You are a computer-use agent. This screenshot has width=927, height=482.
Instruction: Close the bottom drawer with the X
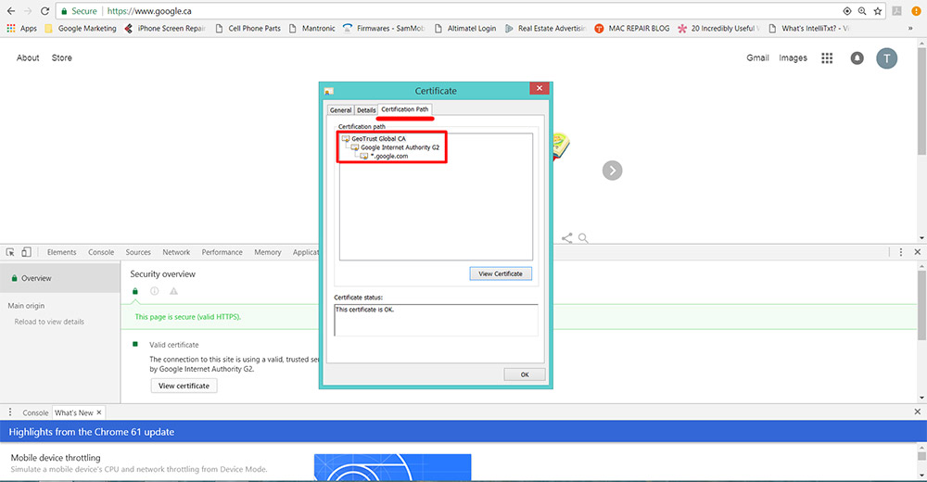click(x=918, y=412)
